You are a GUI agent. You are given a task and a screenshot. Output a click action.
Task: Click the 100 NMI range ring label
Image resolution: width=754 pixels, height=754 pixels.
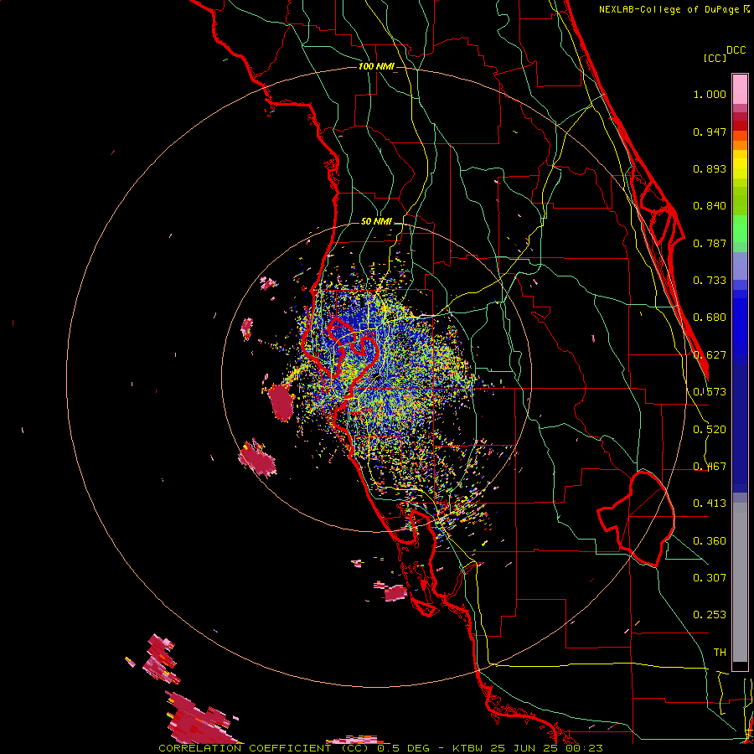376,66
